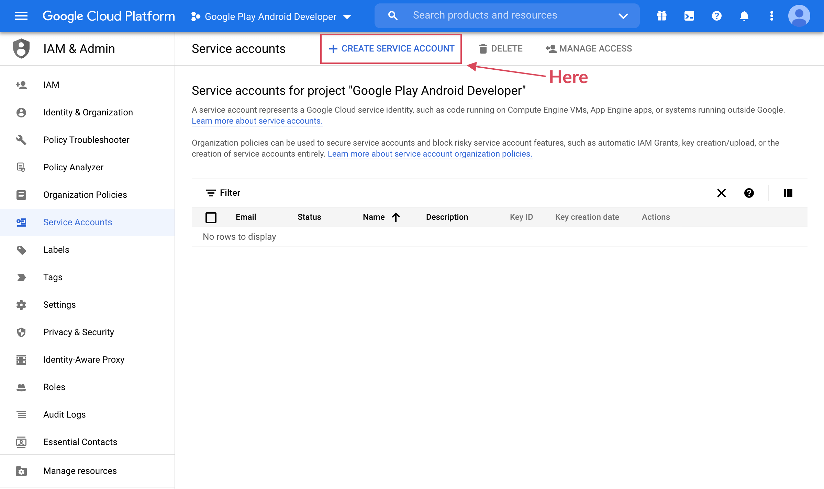The width and height of the screenshot is (824, 489).
Task: Open Roles in the sidebar
Action: click(54, 387)
